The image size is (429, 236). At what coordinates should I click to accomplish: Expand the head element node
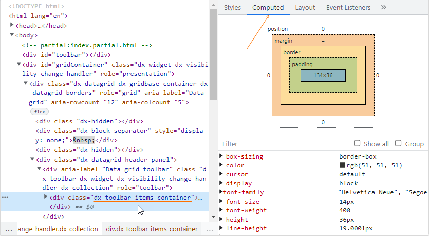pyautogui.click(x=12, y=25)
